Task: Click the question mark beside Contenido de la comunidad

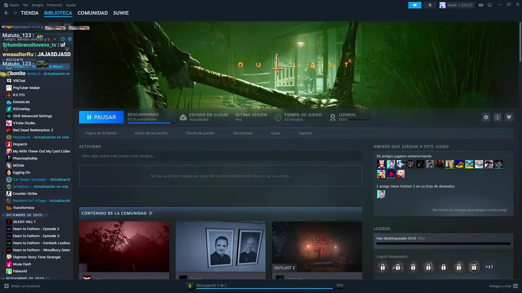Action: 150,213
